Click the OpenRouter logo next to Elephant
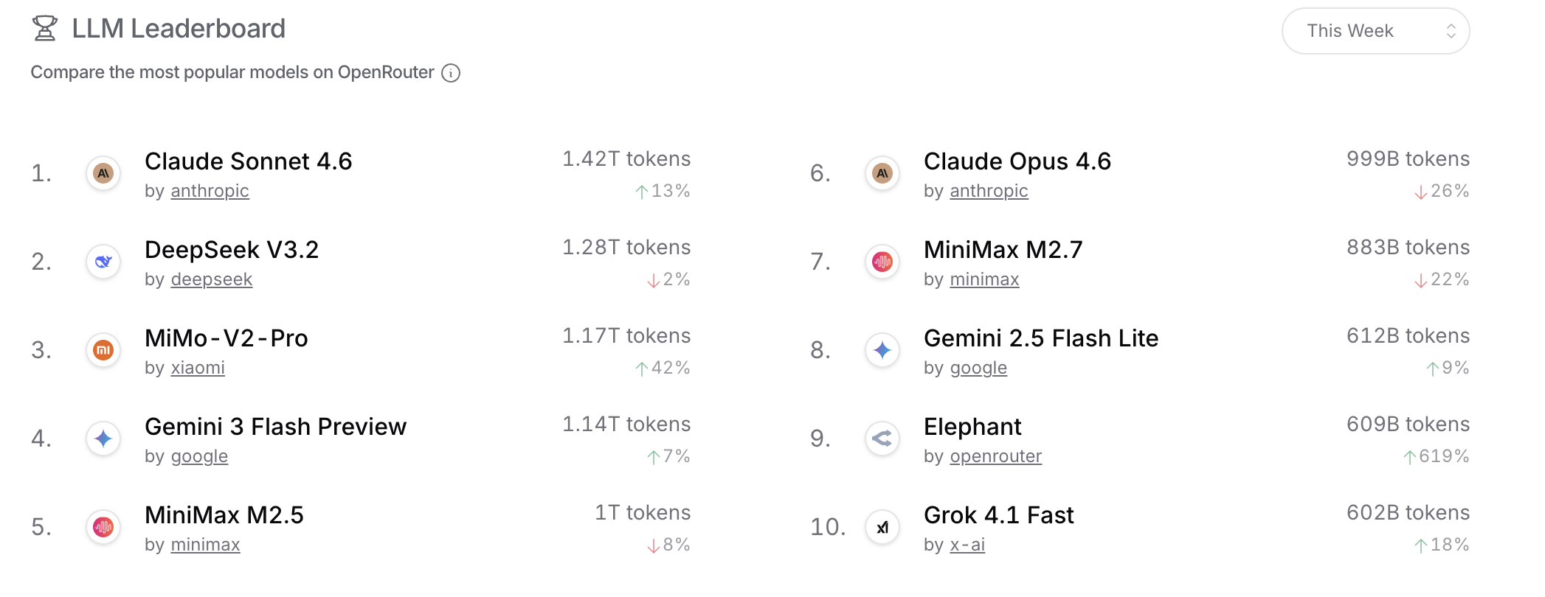Screen dimensions: 1545x597 (882, 439)
